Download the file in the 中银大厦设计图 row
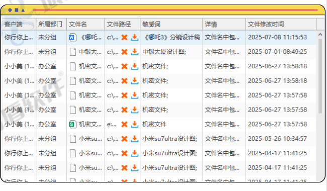 coord(134,52)
